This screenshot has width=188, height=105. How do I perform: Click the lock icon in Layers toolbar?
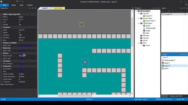(x=169, y=11)
